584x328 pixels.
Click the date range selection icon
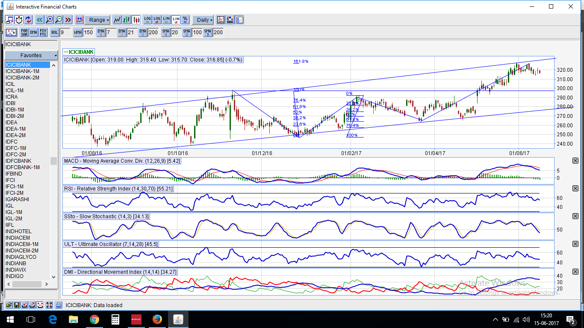[80, 20]
